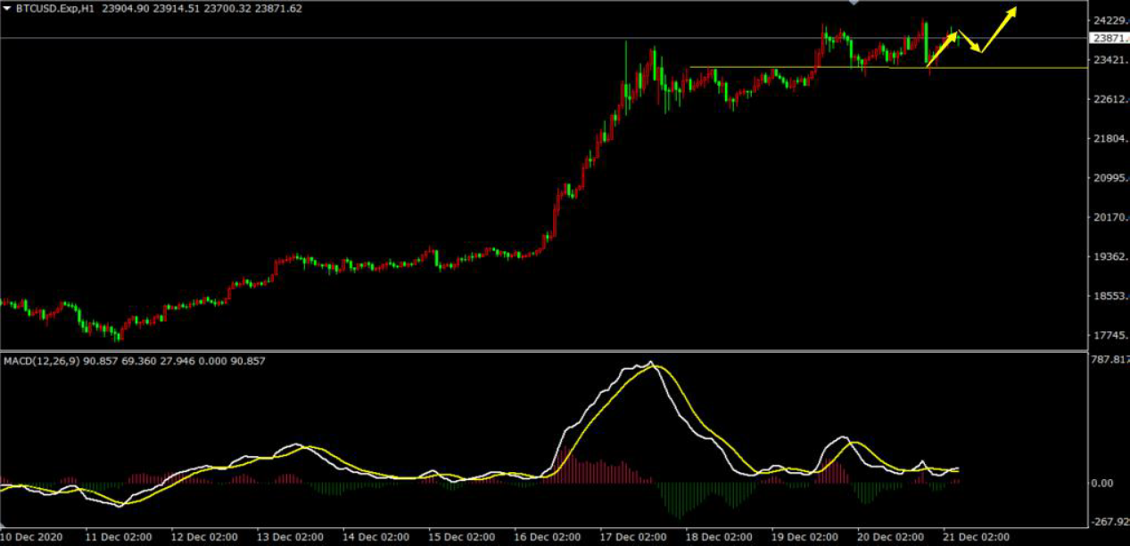
Task: Click the 18 Dec 02:00 time label
Action: pyautogui.click(x=718, y=537)
